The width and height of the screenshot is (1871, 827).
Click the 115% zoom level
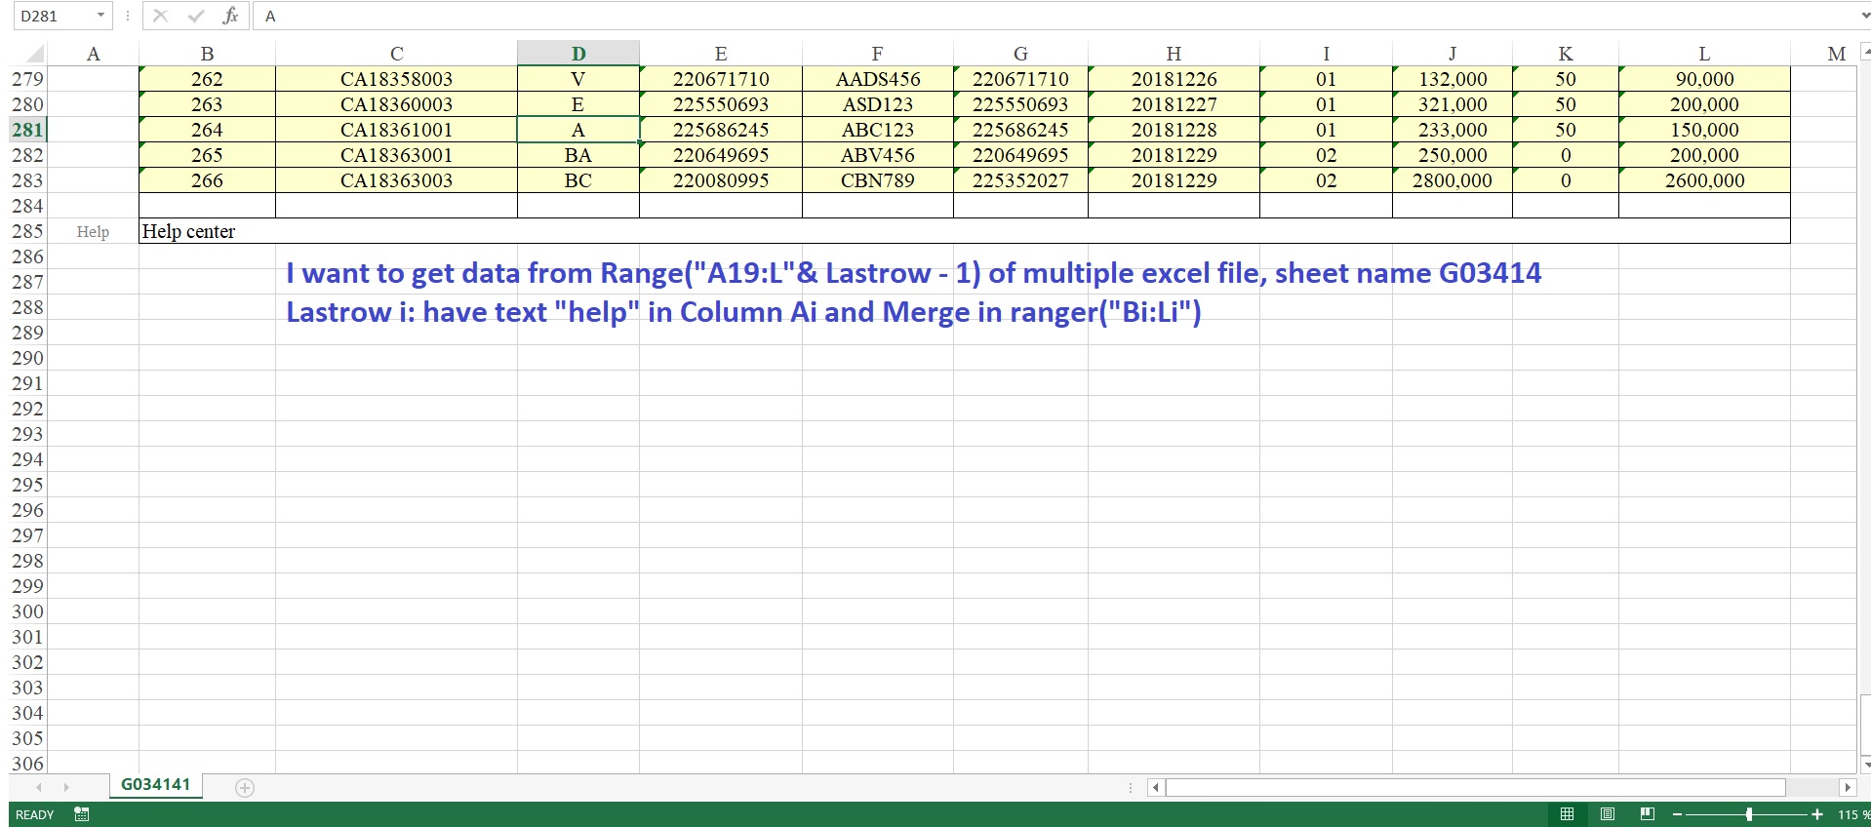point(1852,815)
